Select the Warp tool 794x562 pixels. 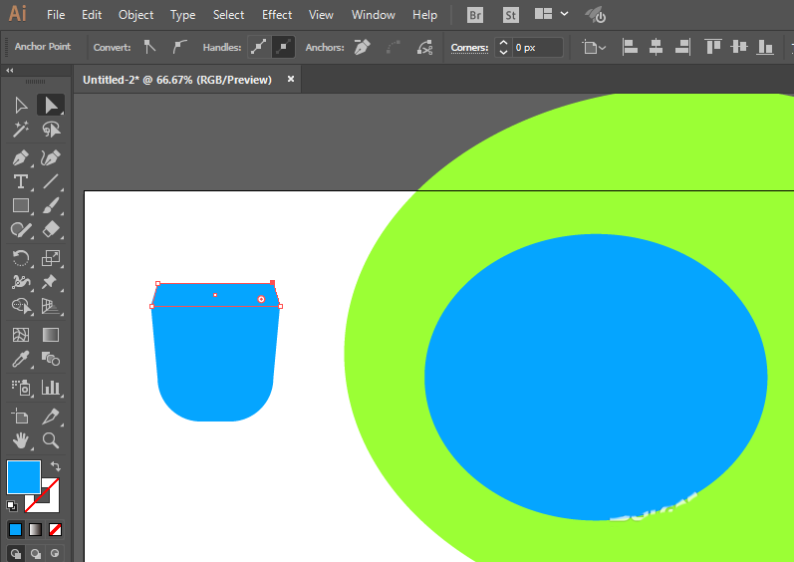click(21, 282)
